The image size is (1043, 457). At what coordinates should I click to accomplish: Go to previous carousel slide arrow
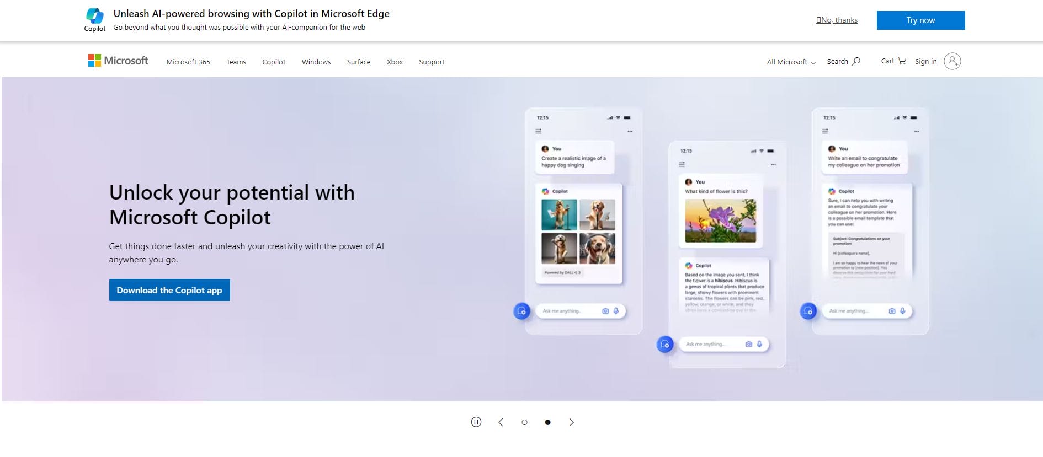click(x=501, y=422)
